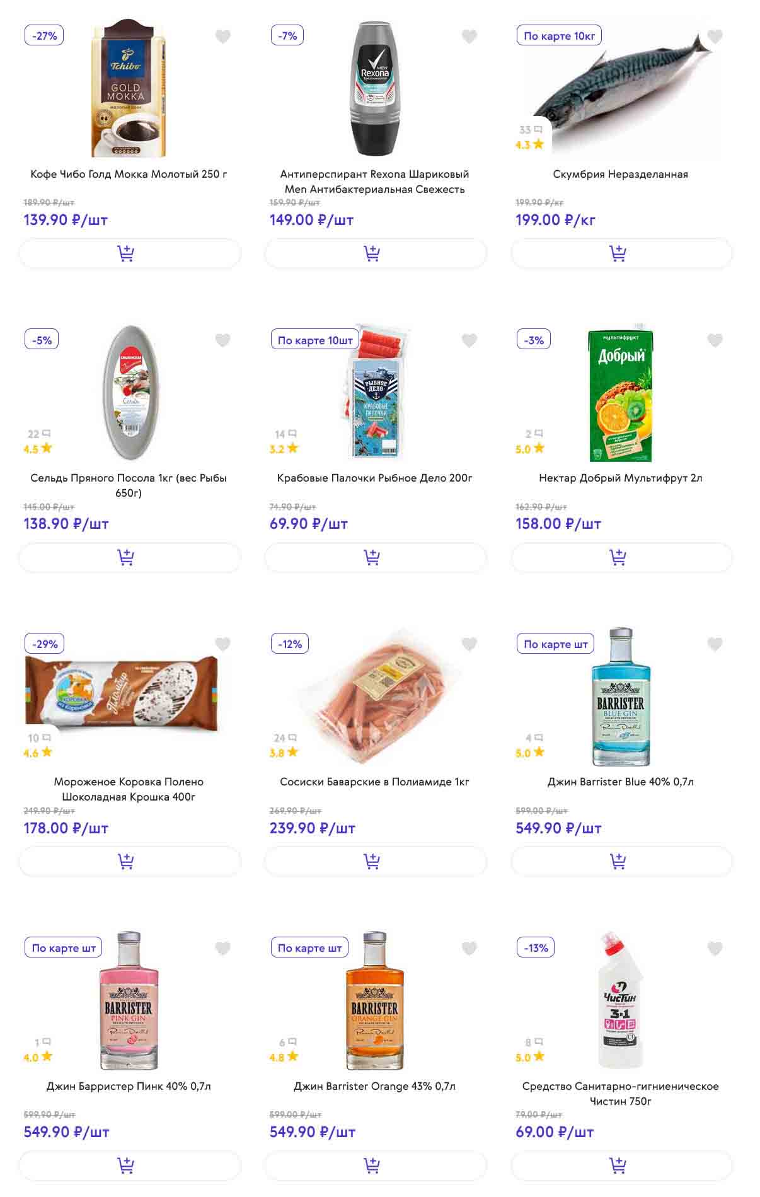This screenshot has height=1197, width=760.
Task: Click the -29% discount badge on ice cream
Action: click(x=45, y=644)
